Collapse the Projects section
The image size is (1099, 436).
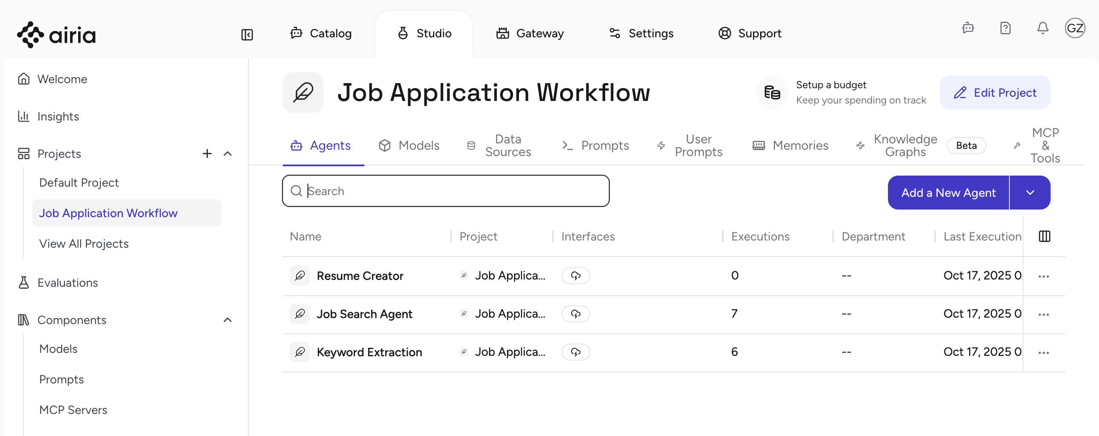pos(228,154)
